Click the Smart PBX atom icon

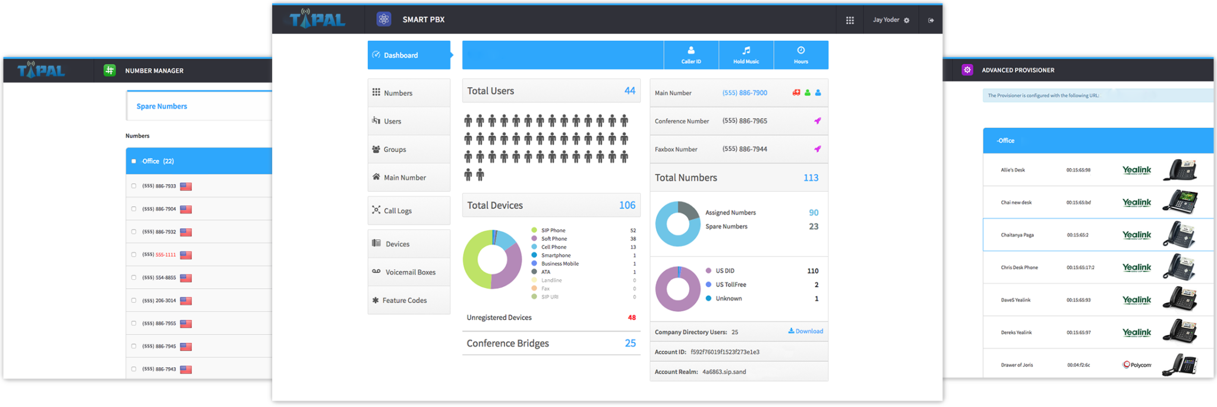pos(384,20)
